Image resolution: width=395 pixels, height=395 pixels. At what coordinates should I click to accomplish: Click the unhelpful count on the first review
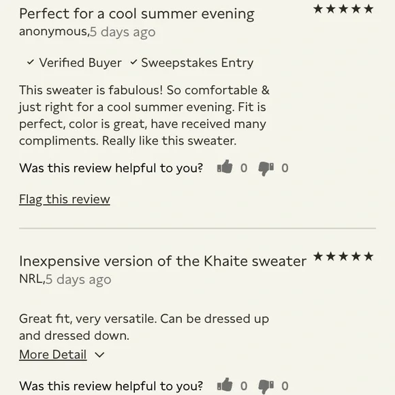[x=285, y=168]
